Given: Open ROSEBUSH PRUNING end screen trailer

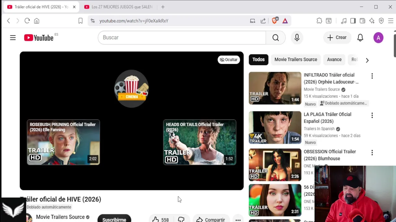Looking at the screenshot, I should [x=63, y=142].
